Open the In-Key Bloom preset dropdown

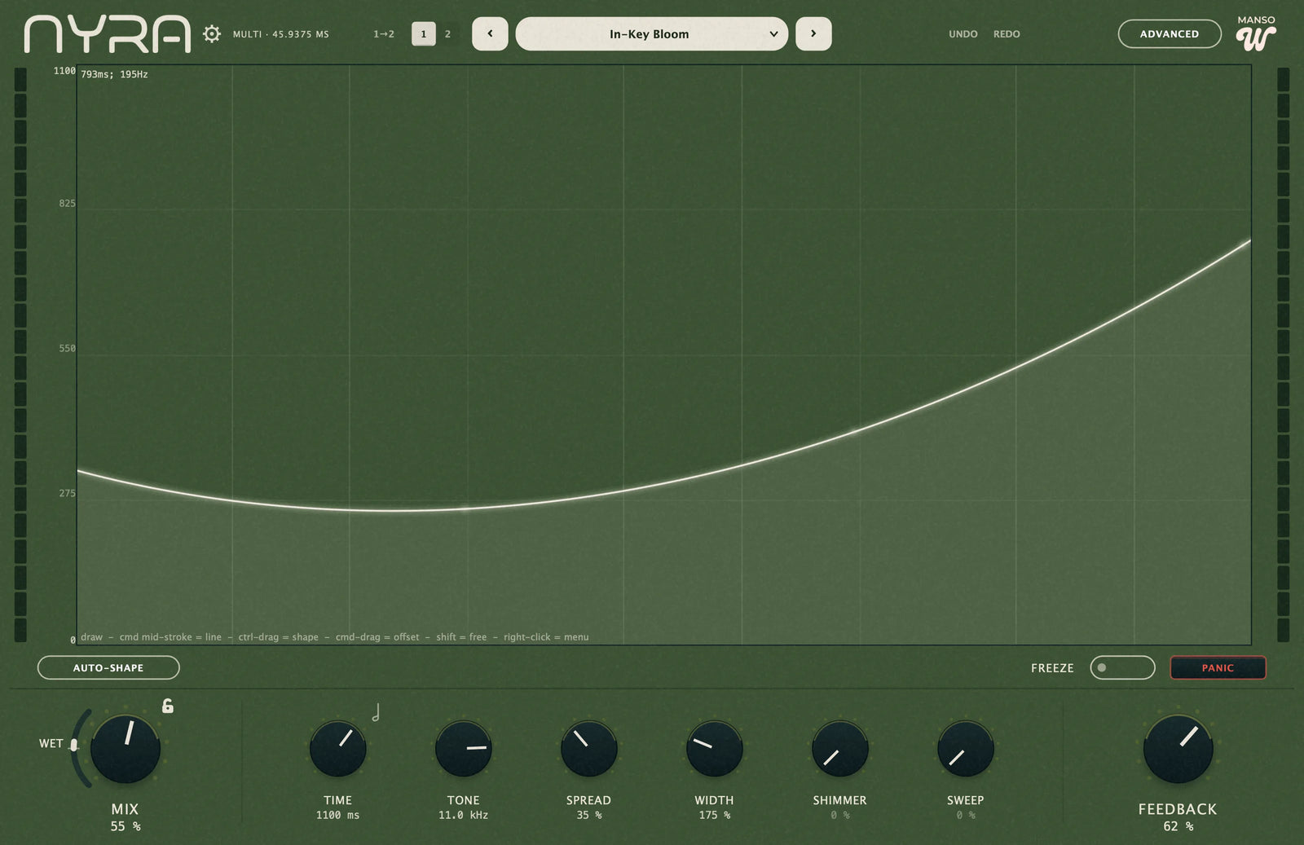652,34
